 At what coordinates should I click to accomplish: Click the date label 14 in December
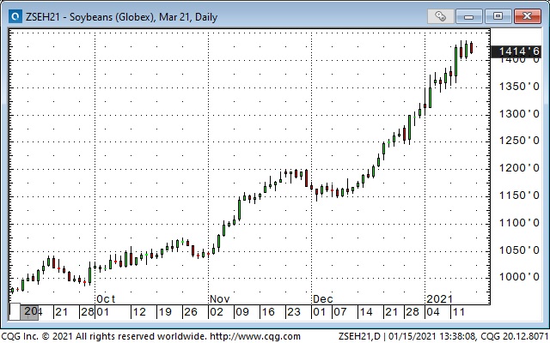click(x=366, y=312)
